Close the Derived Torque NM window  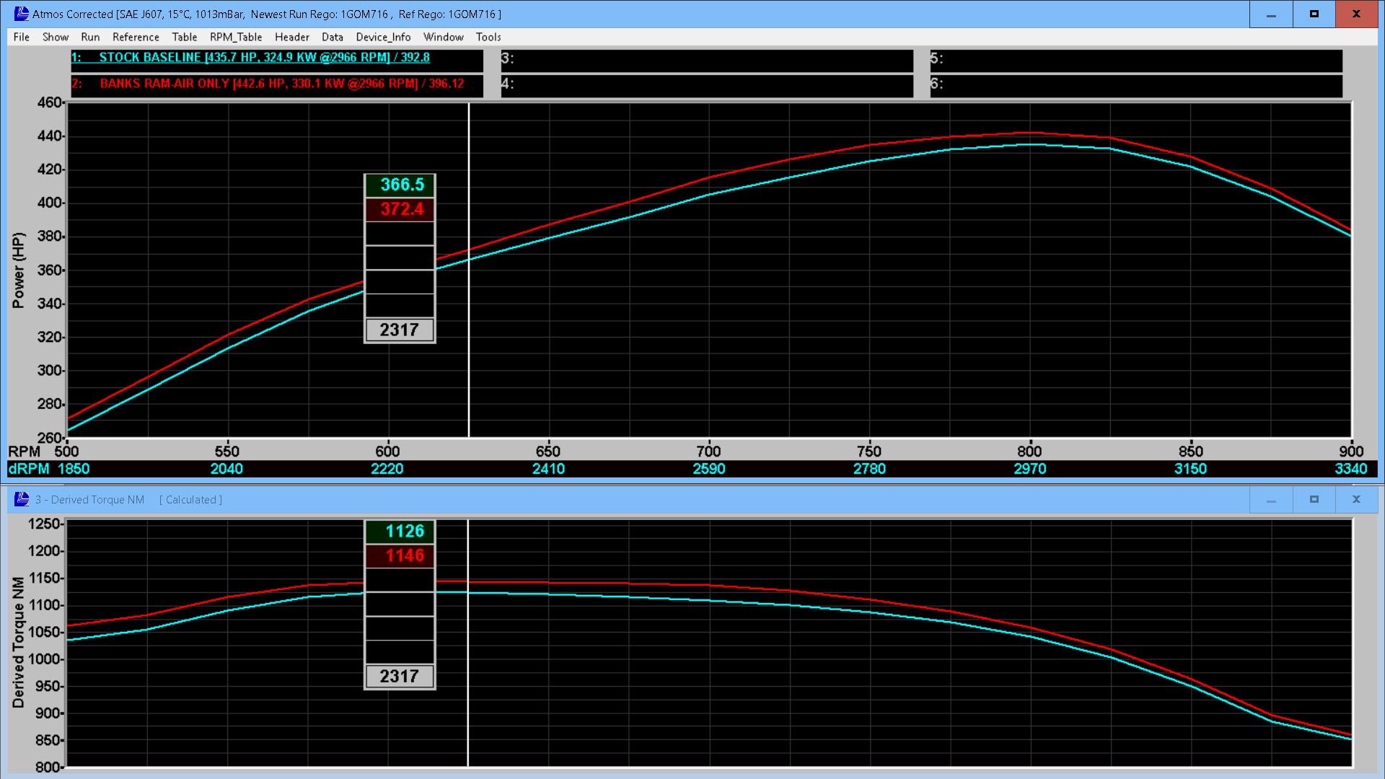[1356, 499]
